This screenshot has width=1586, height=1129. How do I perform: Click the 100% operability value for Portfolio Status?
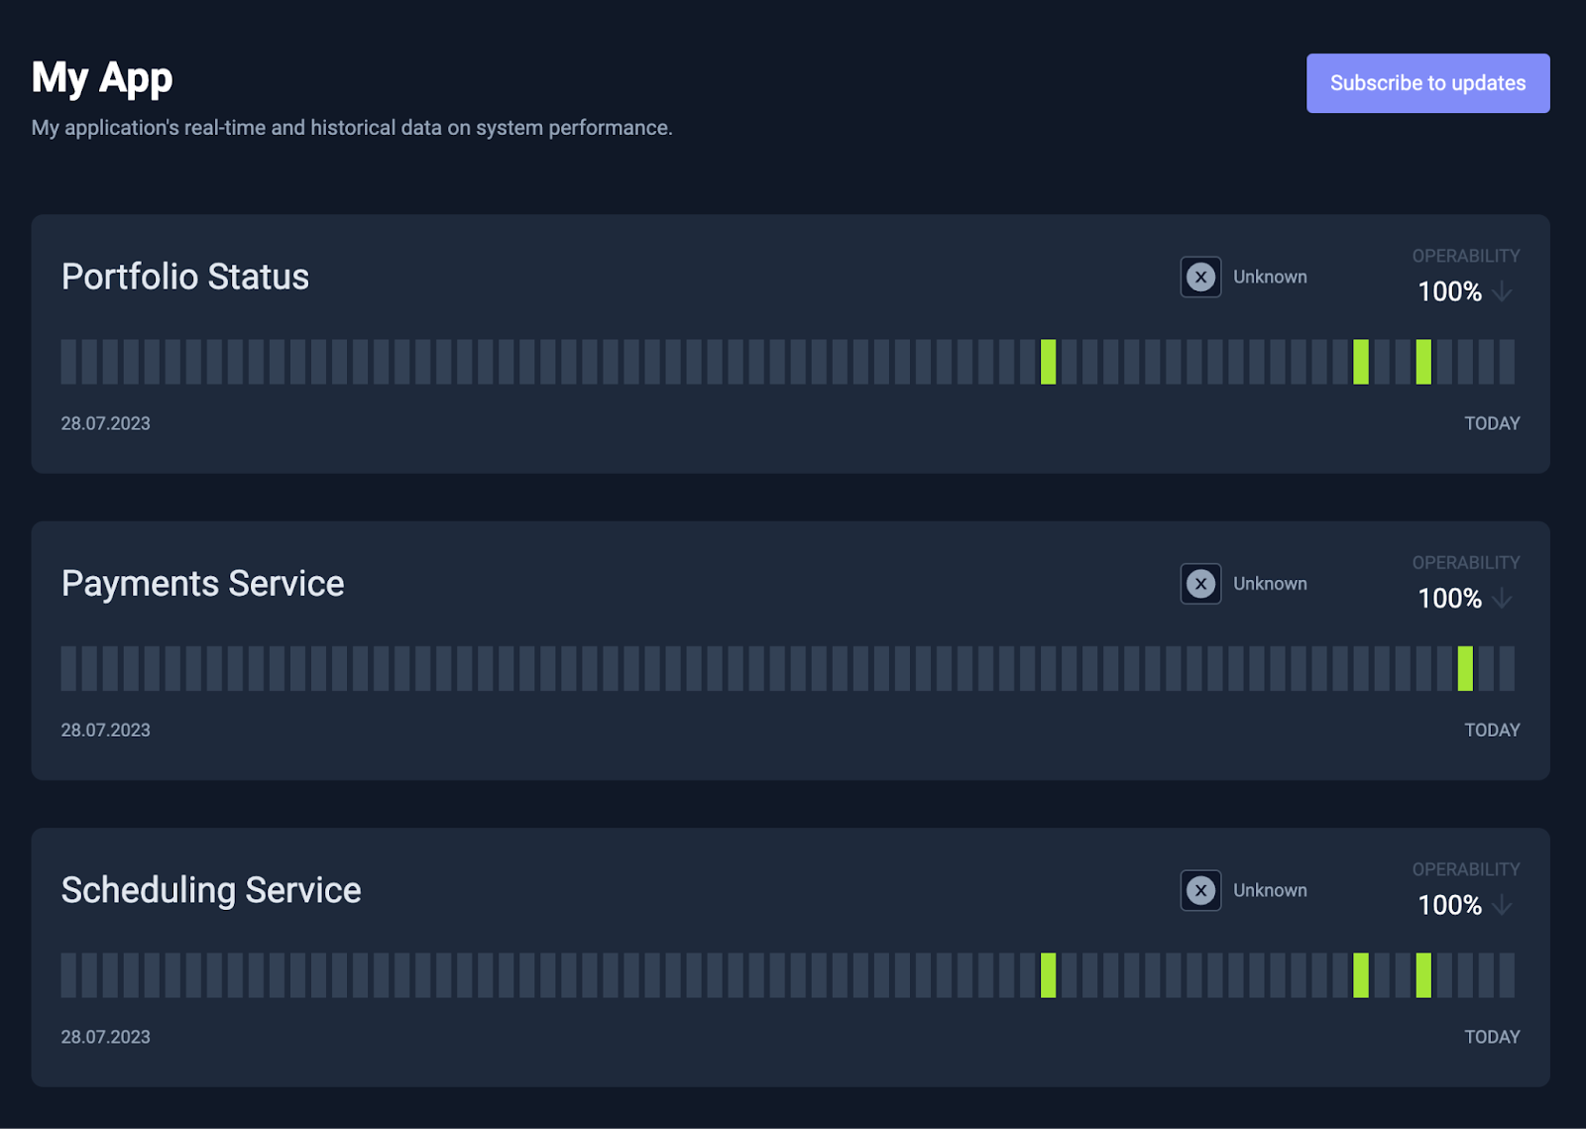point(1449,291)
